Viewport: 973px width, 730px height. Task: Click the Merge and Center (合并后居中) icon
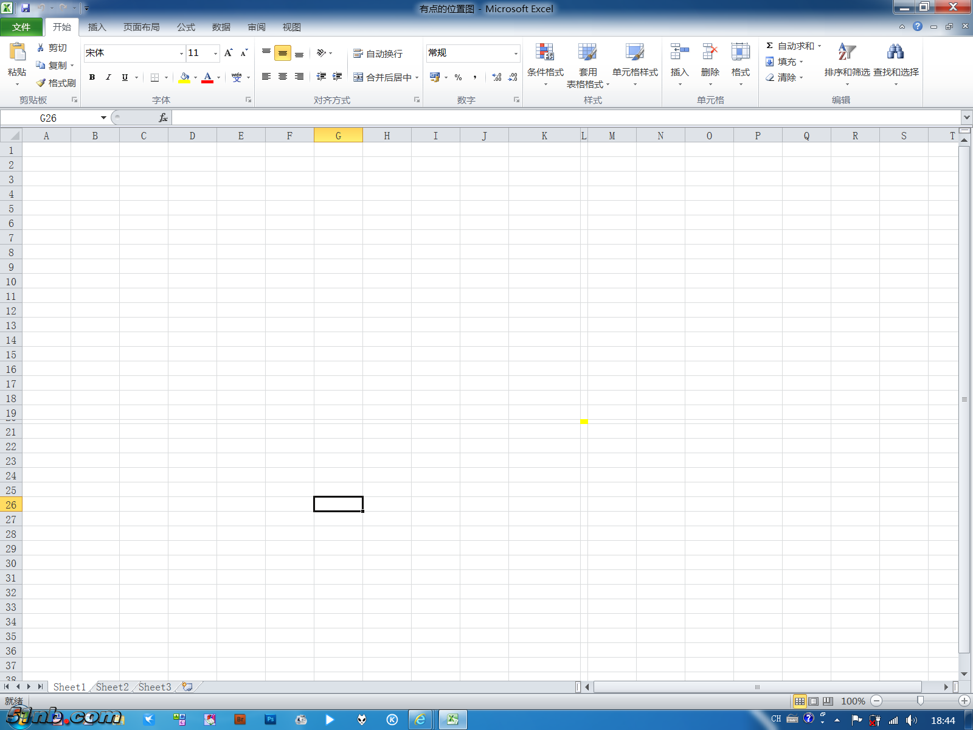359,77
